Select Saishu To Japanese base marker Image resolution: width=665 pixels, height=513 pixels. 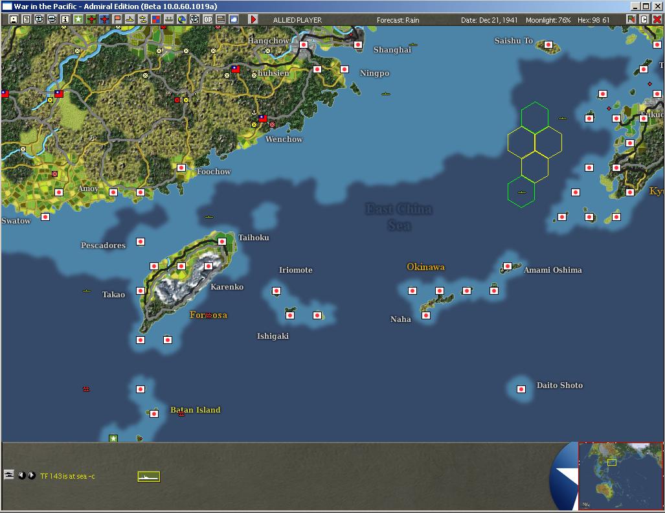point(548,45)
